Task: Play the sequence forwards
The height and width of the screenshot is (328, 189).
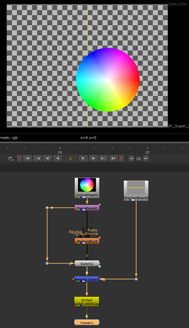Action: (x=83, y=158)
